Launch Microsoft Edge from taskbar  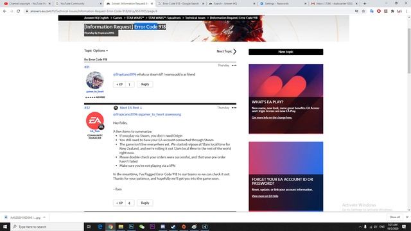point(100,227)
